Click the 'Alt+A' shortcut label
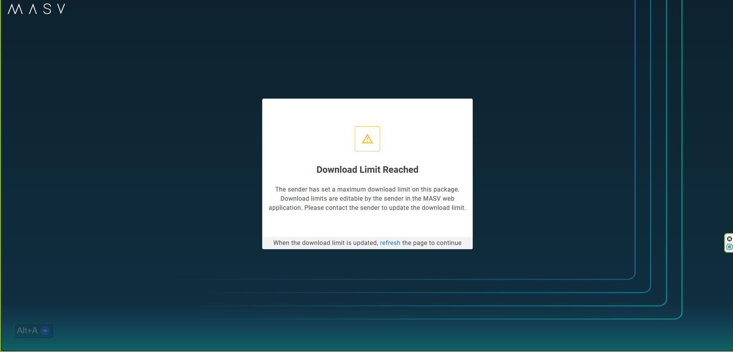 click(x=27, y=331)
